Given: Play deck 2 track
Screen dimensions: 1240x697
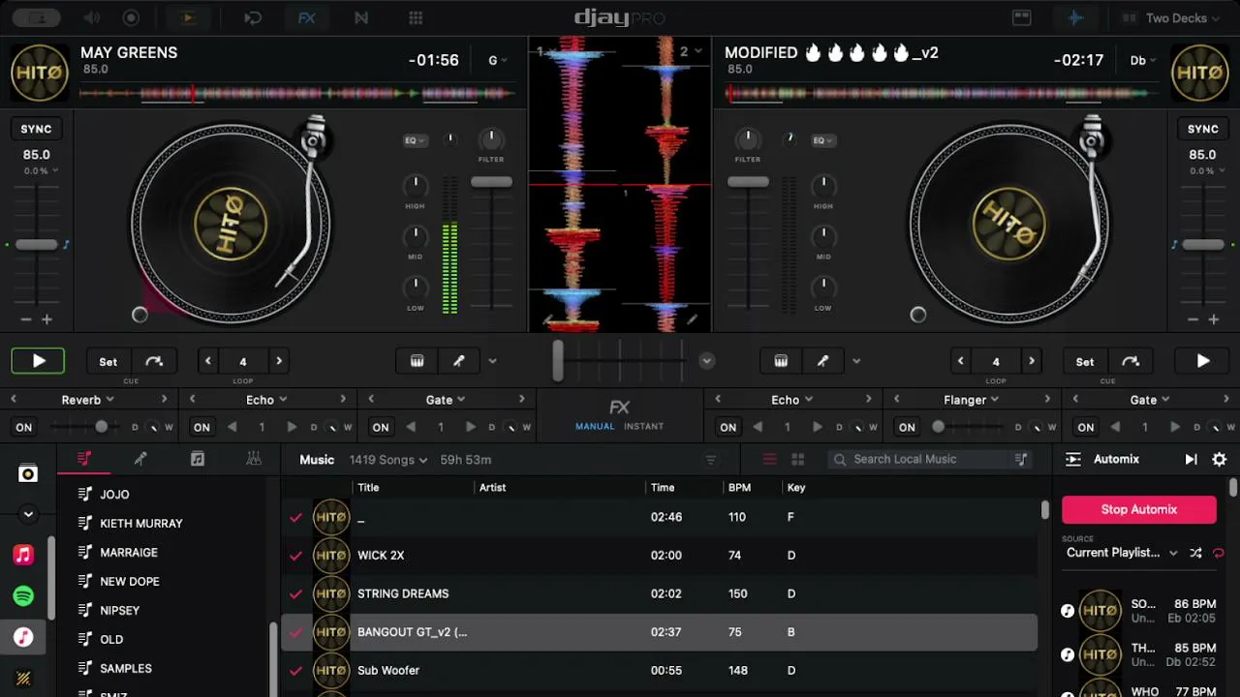Looking at the screenshot, I should [1202, 361].
